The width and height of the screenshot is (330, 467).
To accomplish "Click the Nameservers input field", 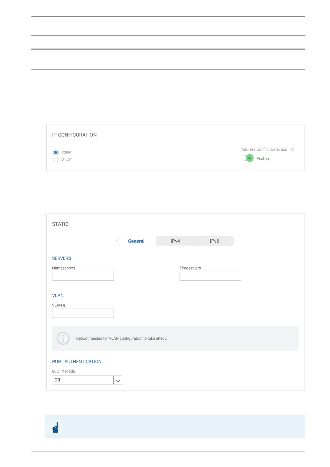I will pos(83,276).
